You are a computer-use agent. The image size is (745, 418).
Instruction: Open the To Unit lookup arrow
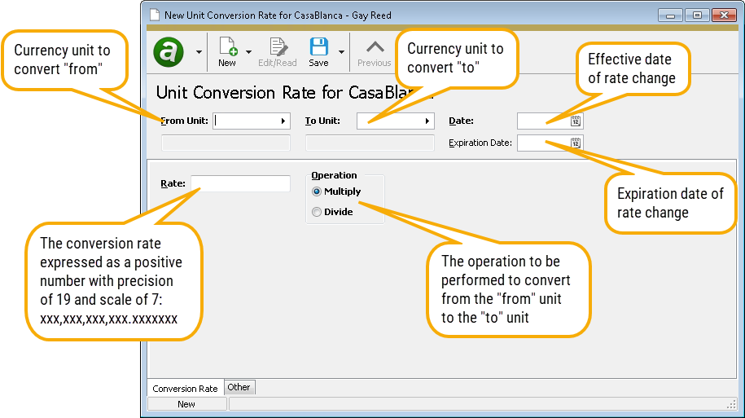tap(427, 121)
